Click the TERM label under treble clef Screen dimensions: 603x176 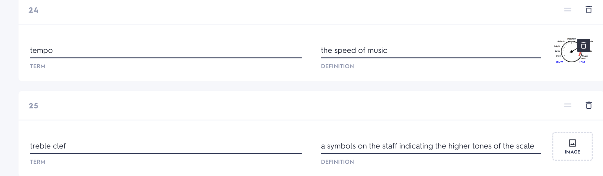coord(38,162)
